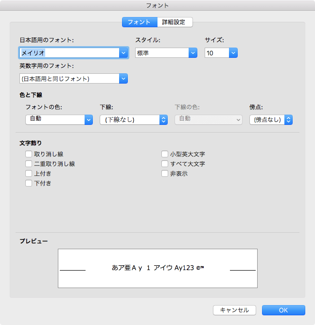Check the 上付き superscript option
The height and width of the screenshot is (325, 315).
click(x=29, y=174)
